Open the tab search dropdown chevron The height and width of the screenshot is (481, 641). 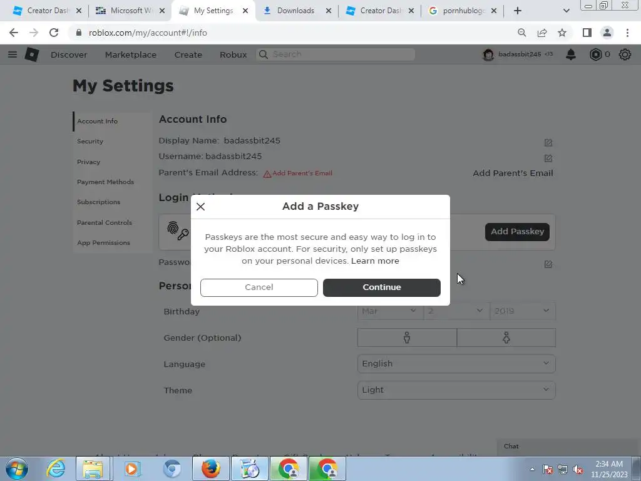[x=566, y=11]
